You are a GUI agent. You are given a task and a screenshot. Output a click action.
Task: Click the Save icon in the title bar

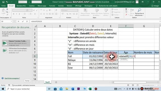tap(3, 2)
